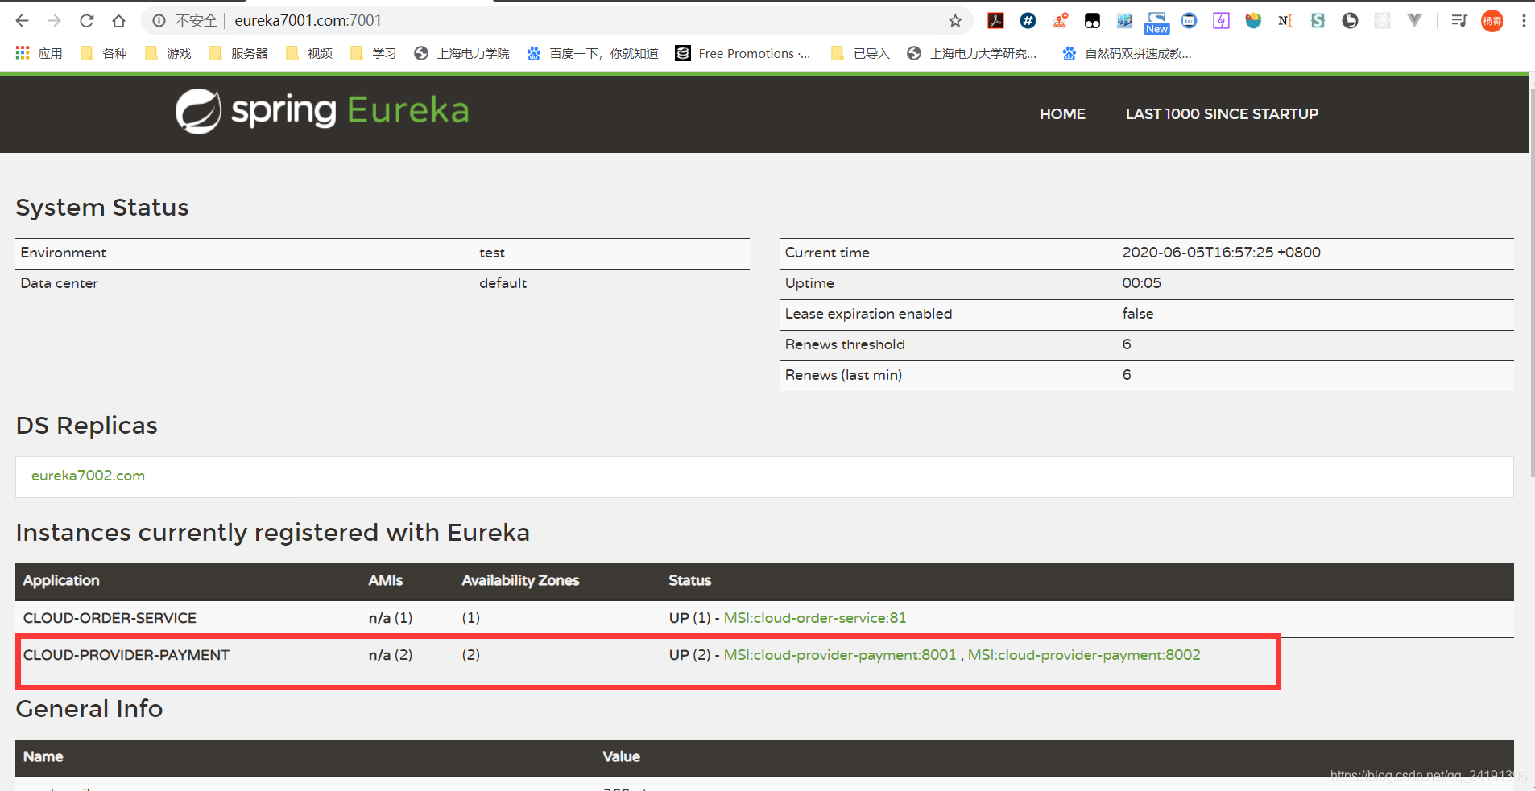
Task: Open the 应用 apps shortcut
Action: click(x=39, y=53)
